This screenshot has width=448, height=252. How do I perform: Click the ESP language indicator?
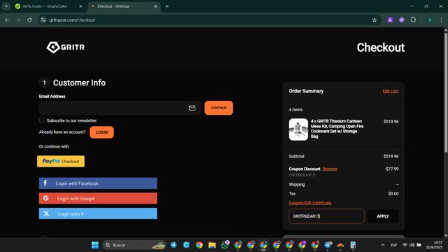393,245
